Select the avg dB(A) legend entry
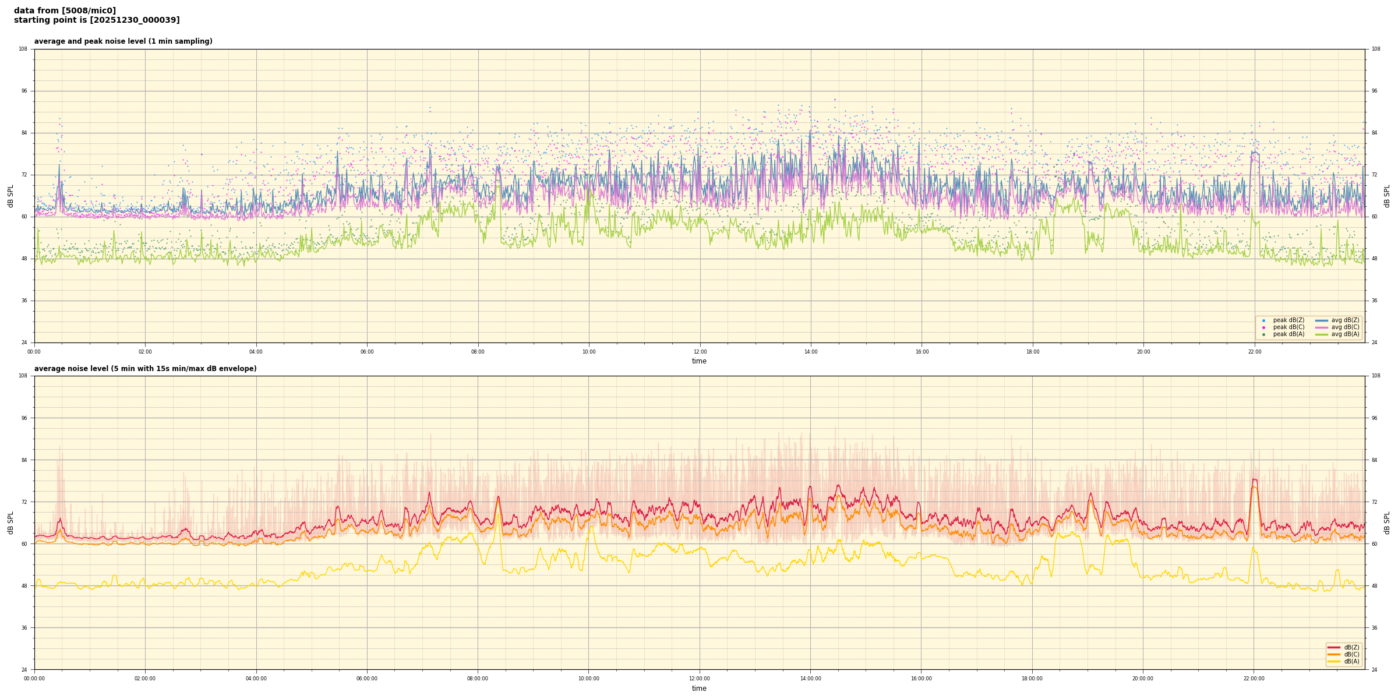Viewport: 1398px width, 699px height. click(1345, 334)
